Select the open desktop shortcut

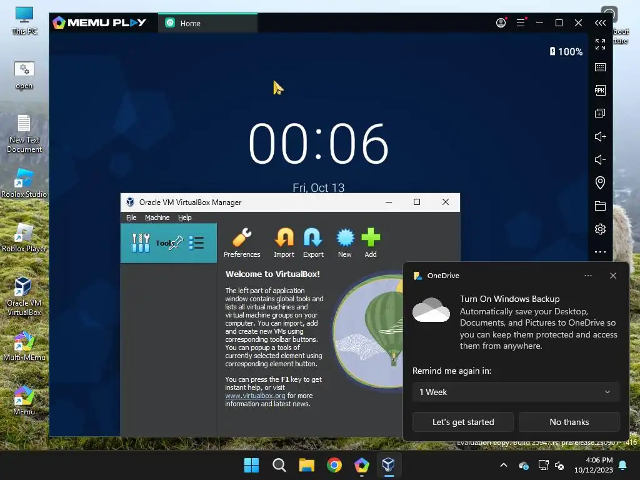pos(24,75)
